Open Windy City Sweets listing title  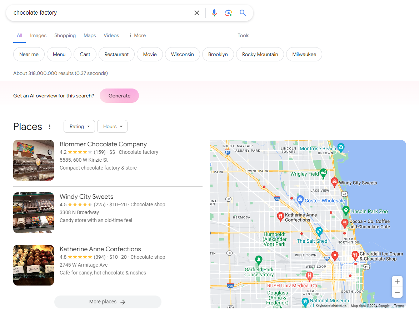[86, 197]
